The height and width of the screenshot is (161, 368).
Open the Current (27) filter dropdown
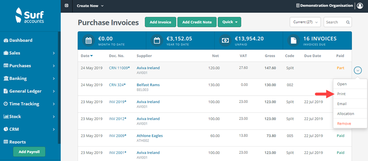[305, 22]
